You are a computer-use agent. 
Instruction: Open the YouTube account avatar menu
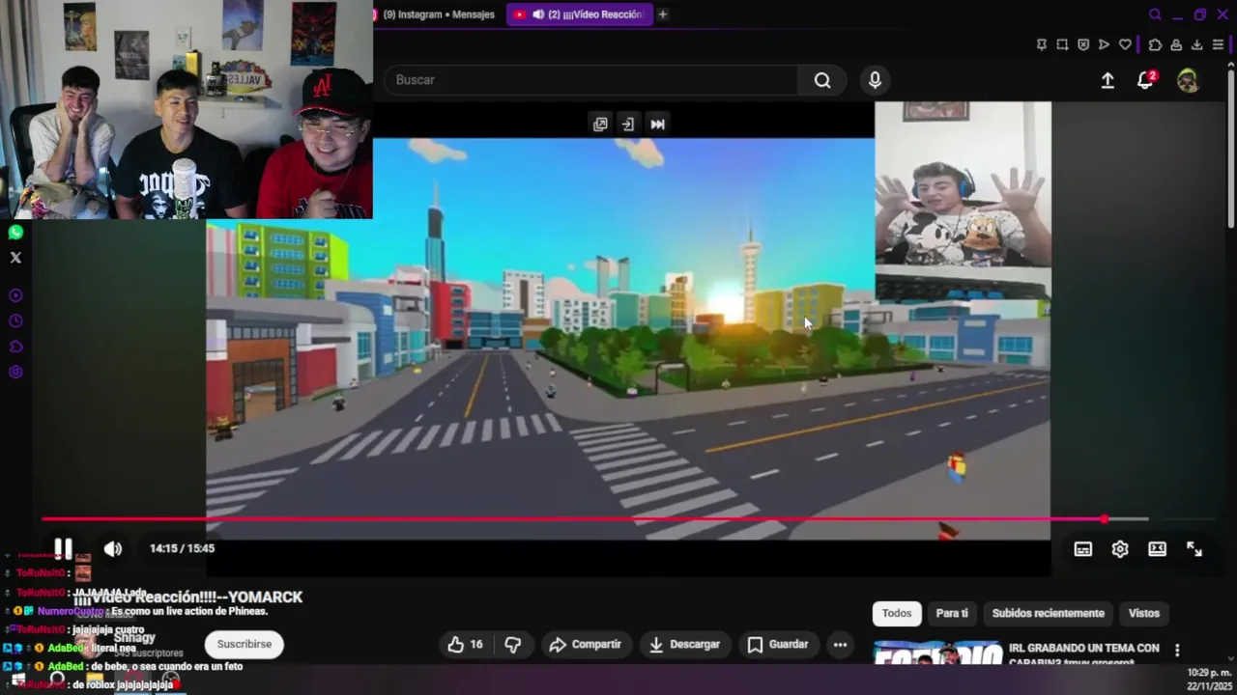tap(1188, 81)
